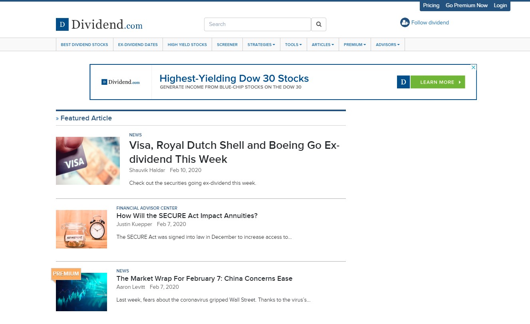Click Go Premium Now link

pyautogui.click(x=466, y=6)
